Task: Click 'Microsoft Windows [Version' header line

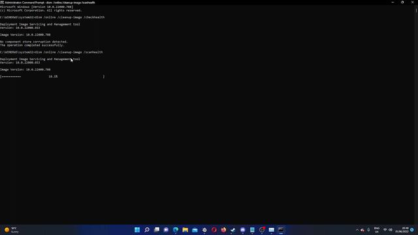Action: pyautogui.click(x=37, y=7)
